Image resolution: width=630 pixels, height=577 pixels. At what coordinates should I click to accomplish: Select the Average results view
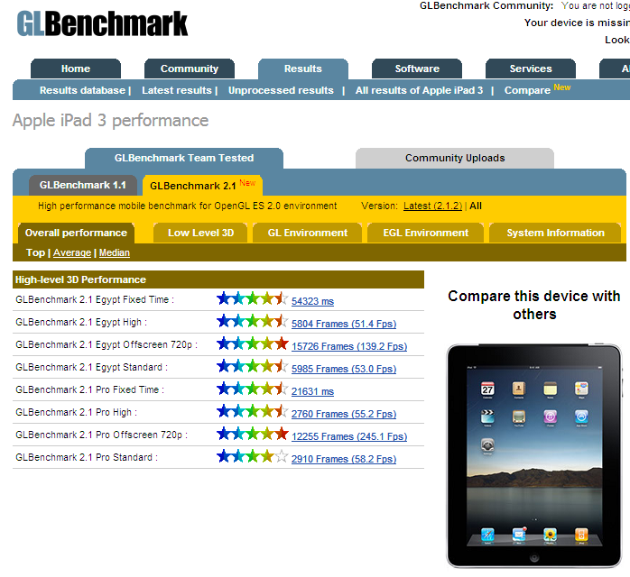pyautogui.click(x=72, y=253)
